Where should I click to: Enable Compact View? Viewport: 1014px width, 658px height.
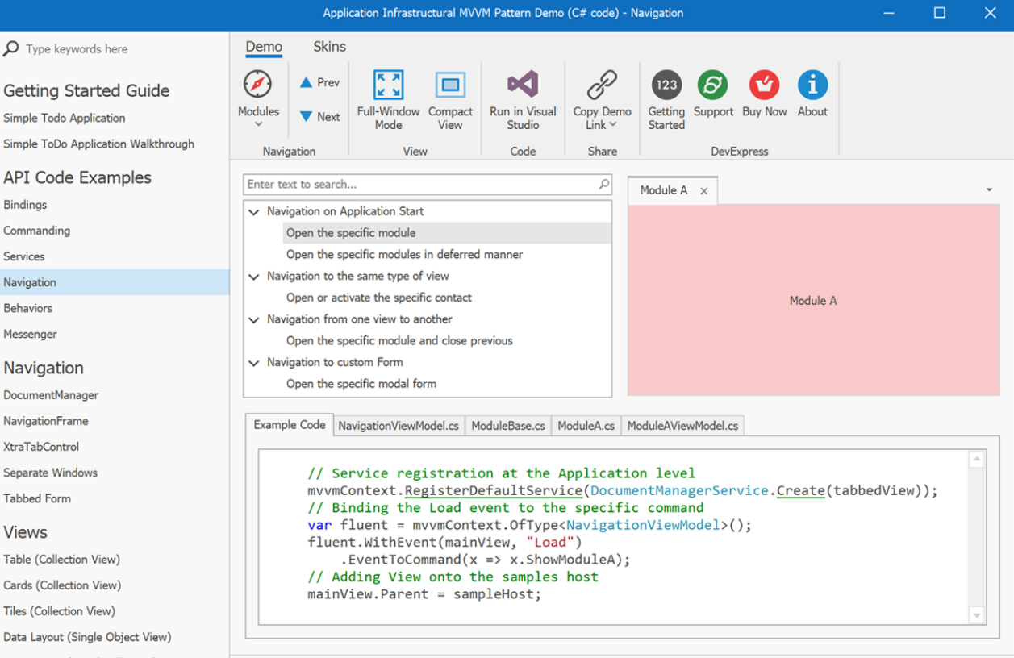(x=450, y=100)
